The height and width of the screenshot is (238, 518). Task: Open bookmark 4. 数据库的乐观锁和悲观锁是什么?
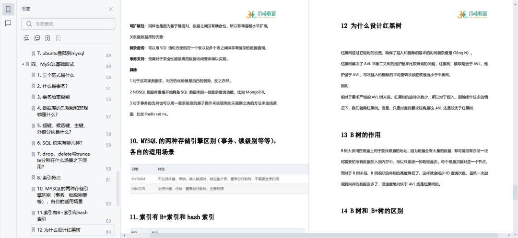pyautogui.click(x=62, y=111)
